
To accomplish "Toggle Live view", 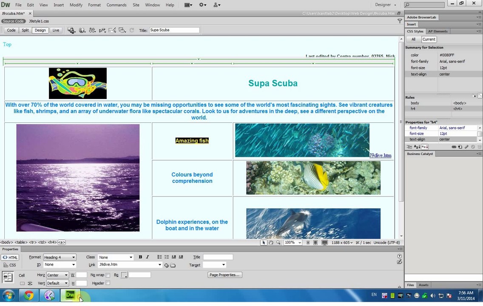I will 56,30.
